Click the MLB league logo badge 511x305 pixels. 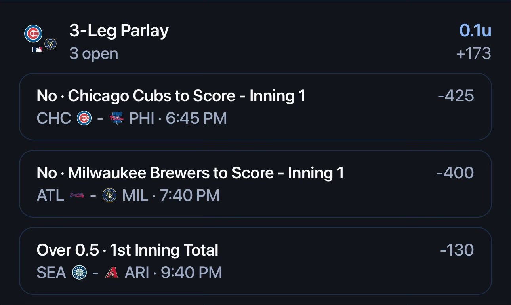tap(37, 49)
